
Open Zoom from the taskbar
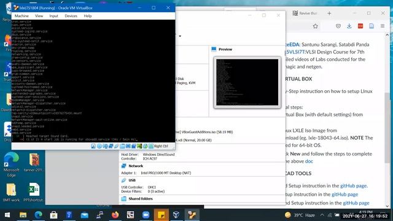coord(146,215)
